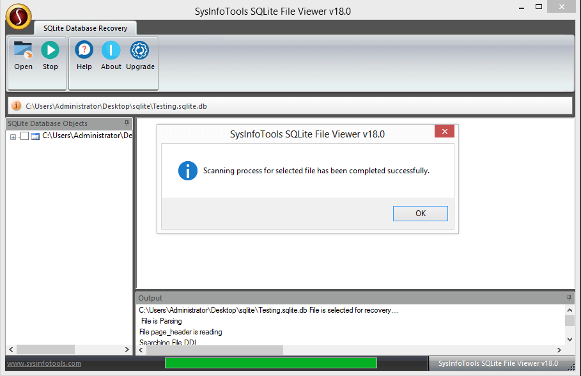Click the Open file toolbar icon
Image resolution: width=581 pixels, height=376 pixels.
click(23, 50)
